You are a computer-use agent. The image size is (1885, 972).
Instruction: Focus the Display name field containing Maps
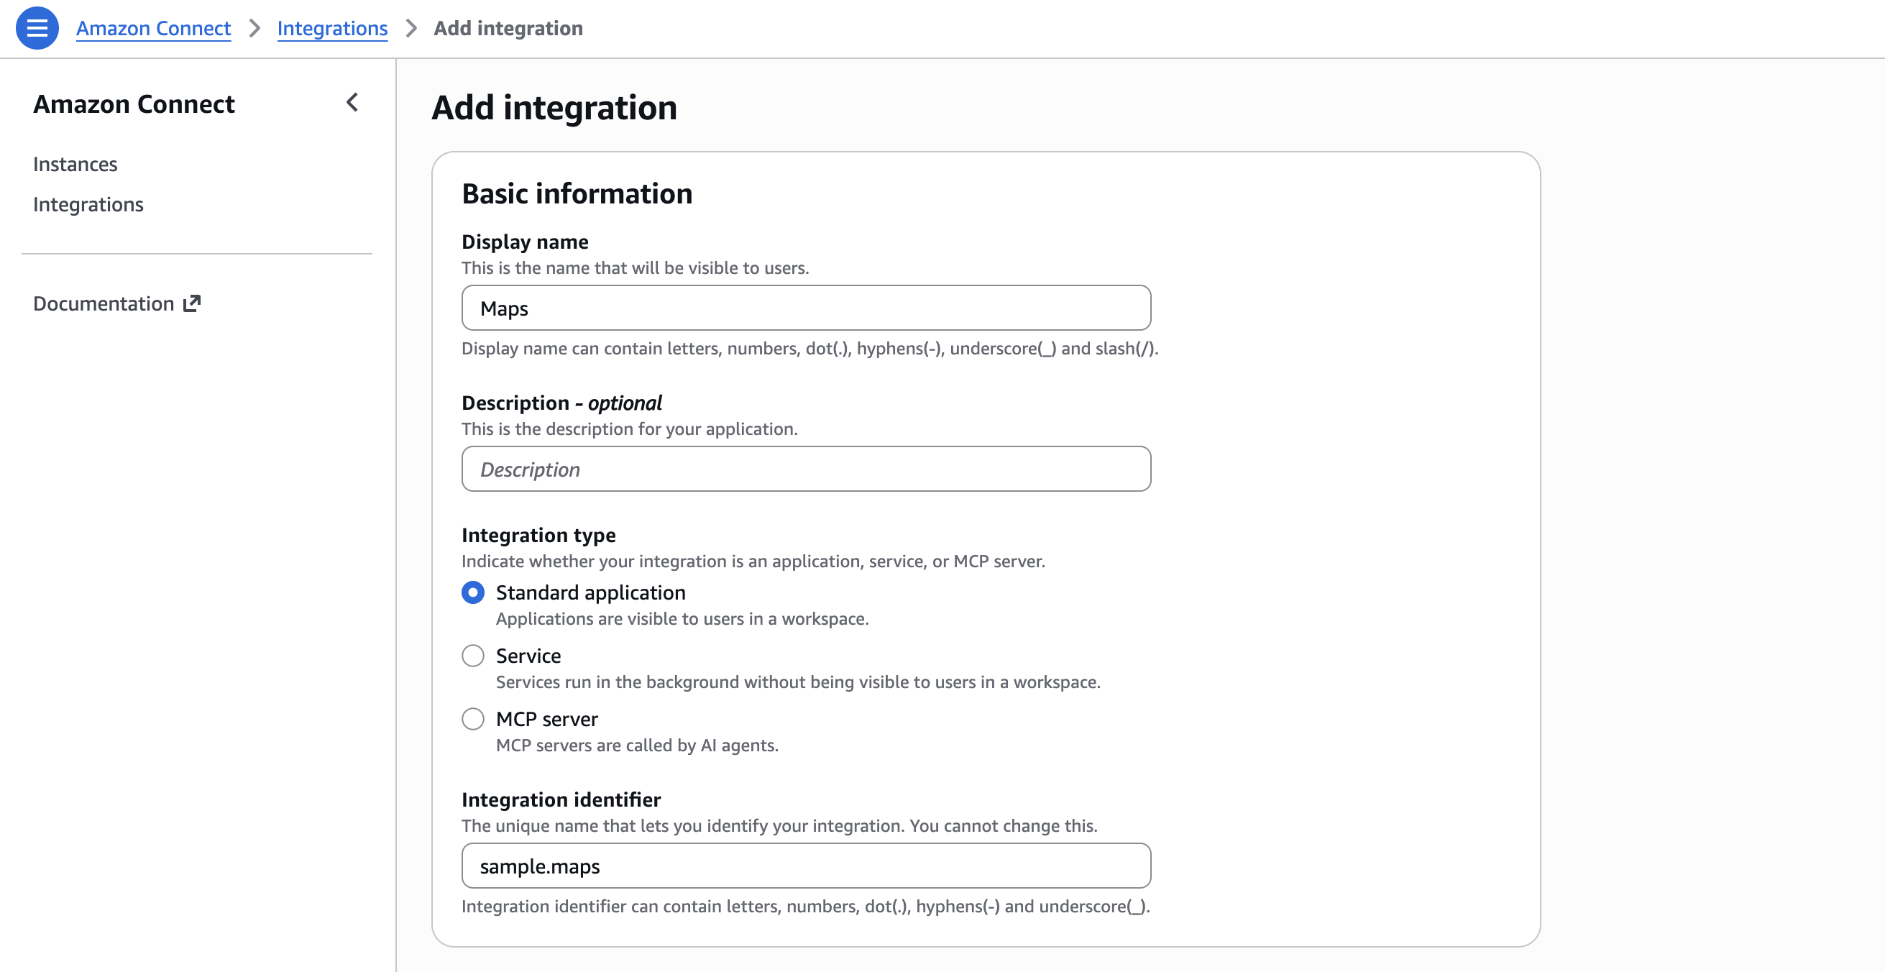(806, 308)
